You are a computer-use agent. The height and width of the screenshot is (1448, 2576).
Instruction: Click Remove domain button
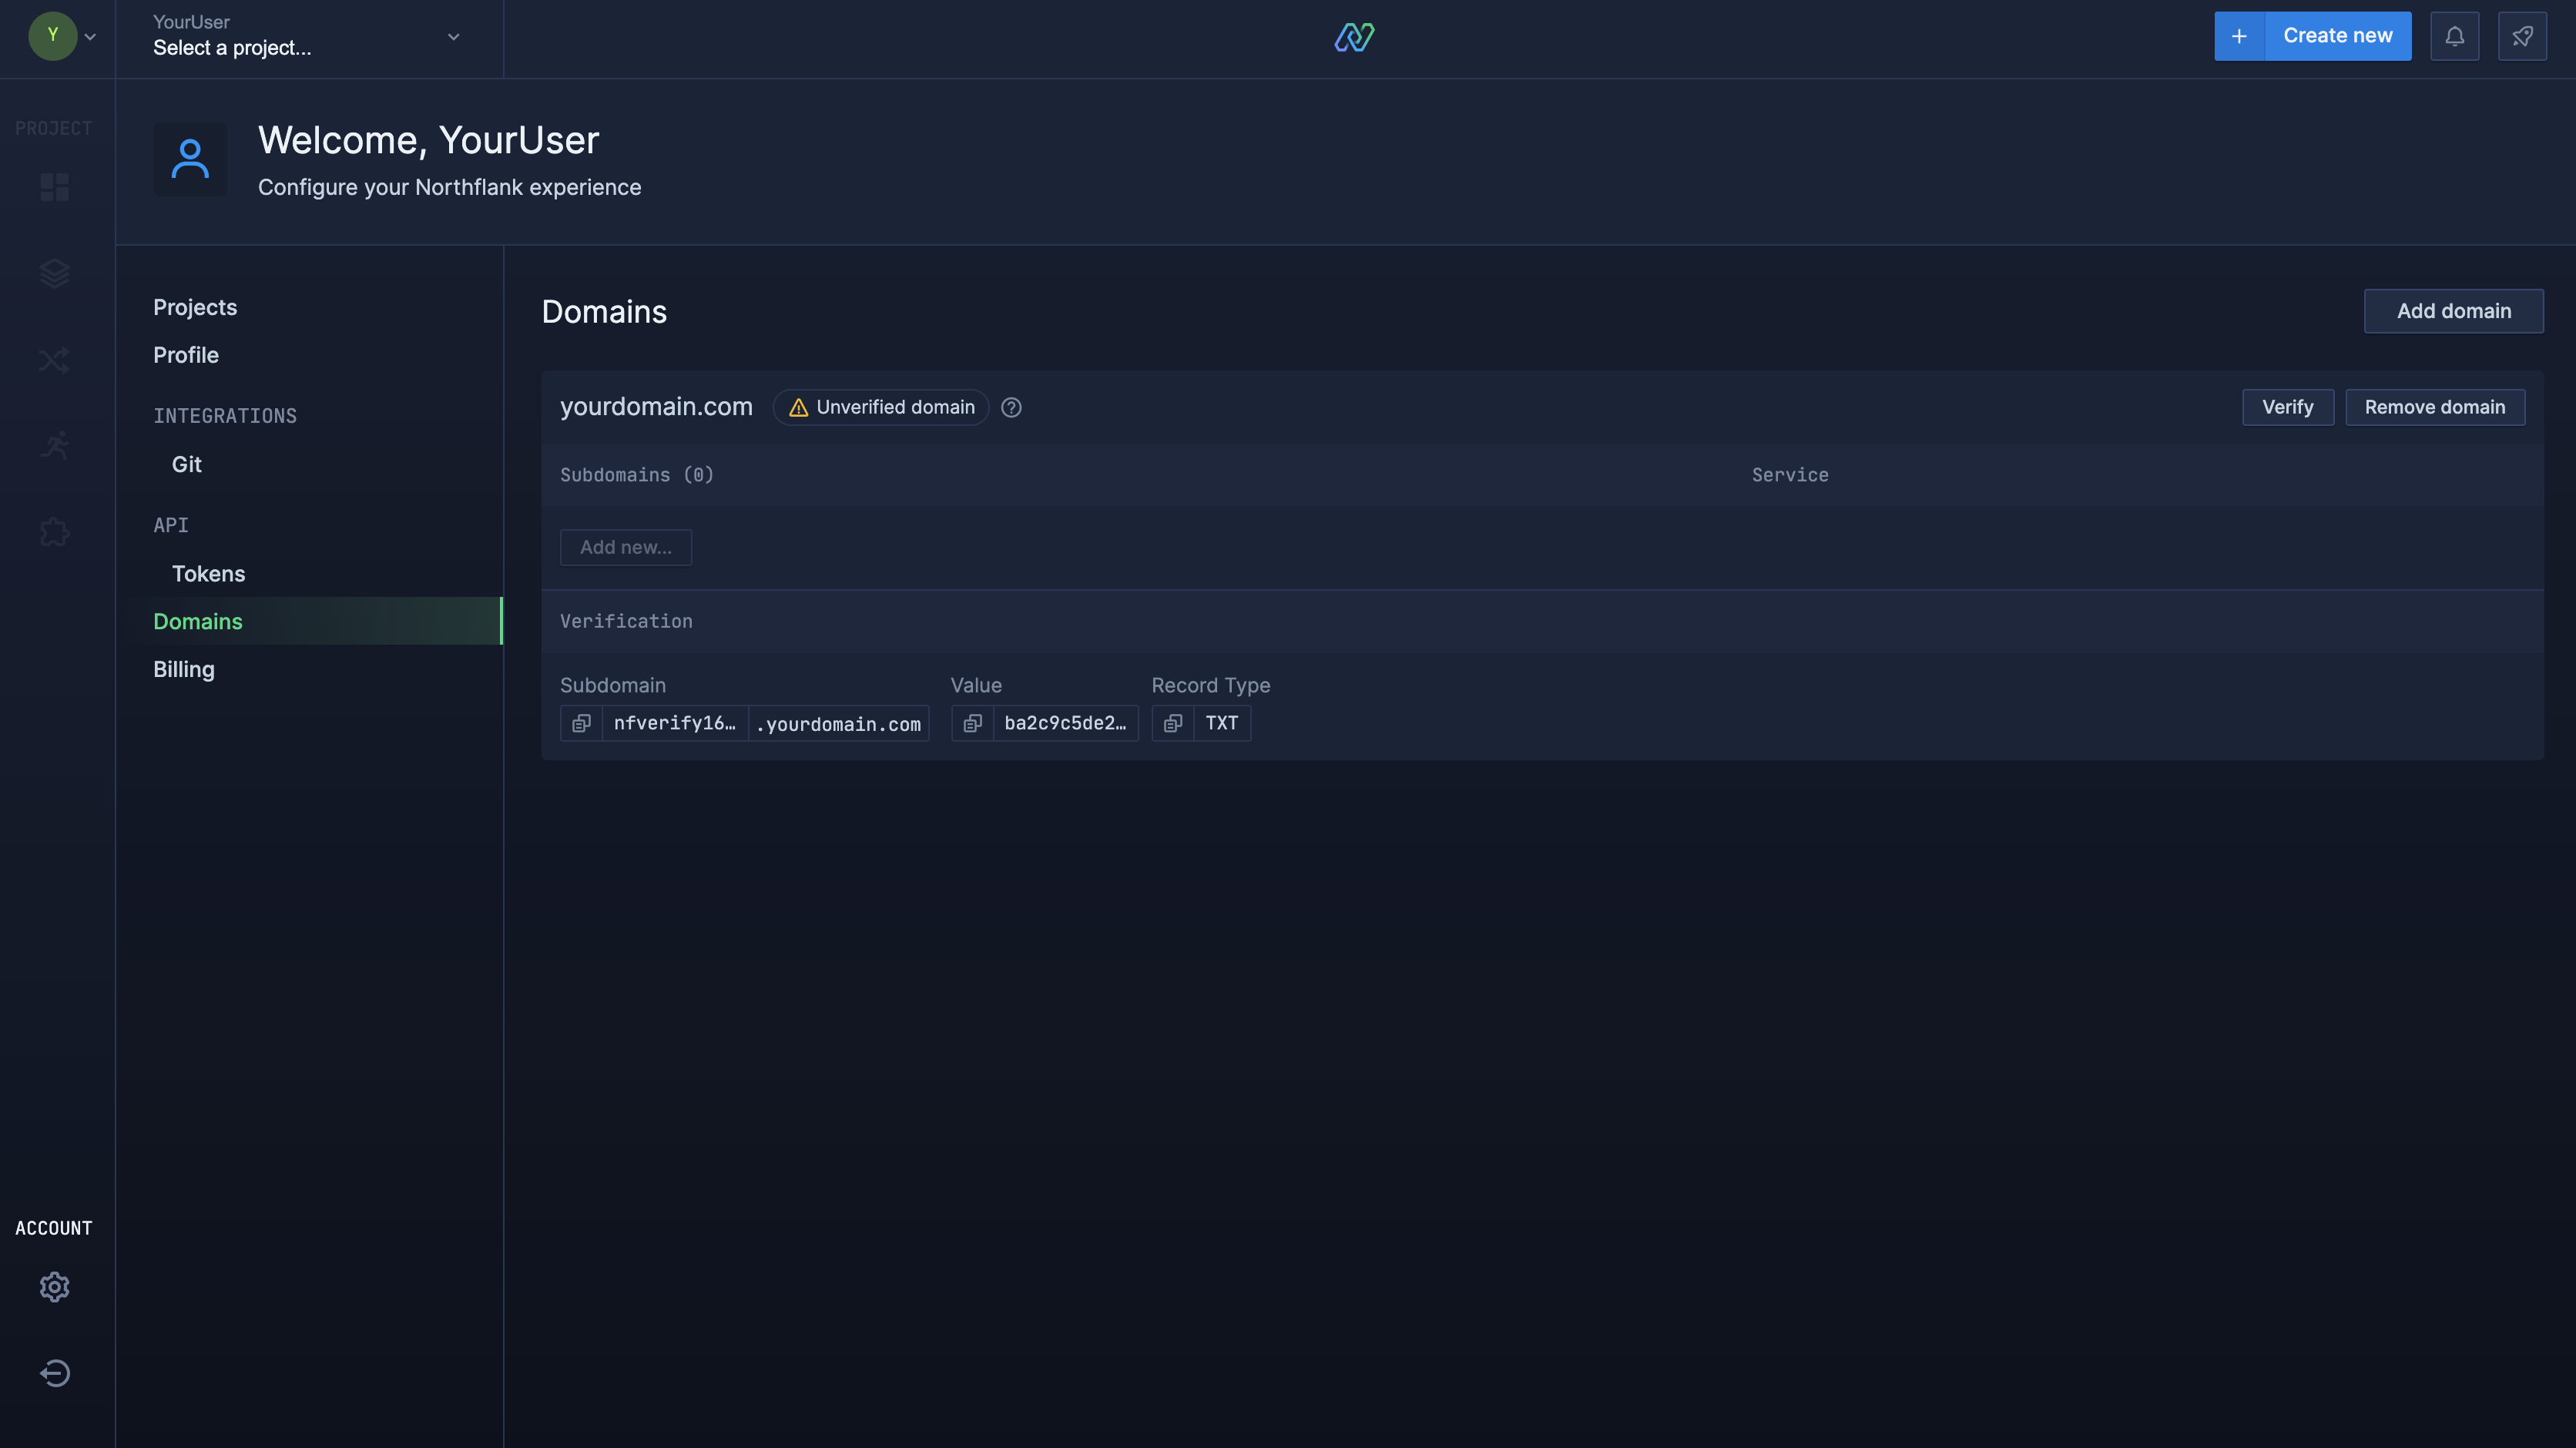2435,407
